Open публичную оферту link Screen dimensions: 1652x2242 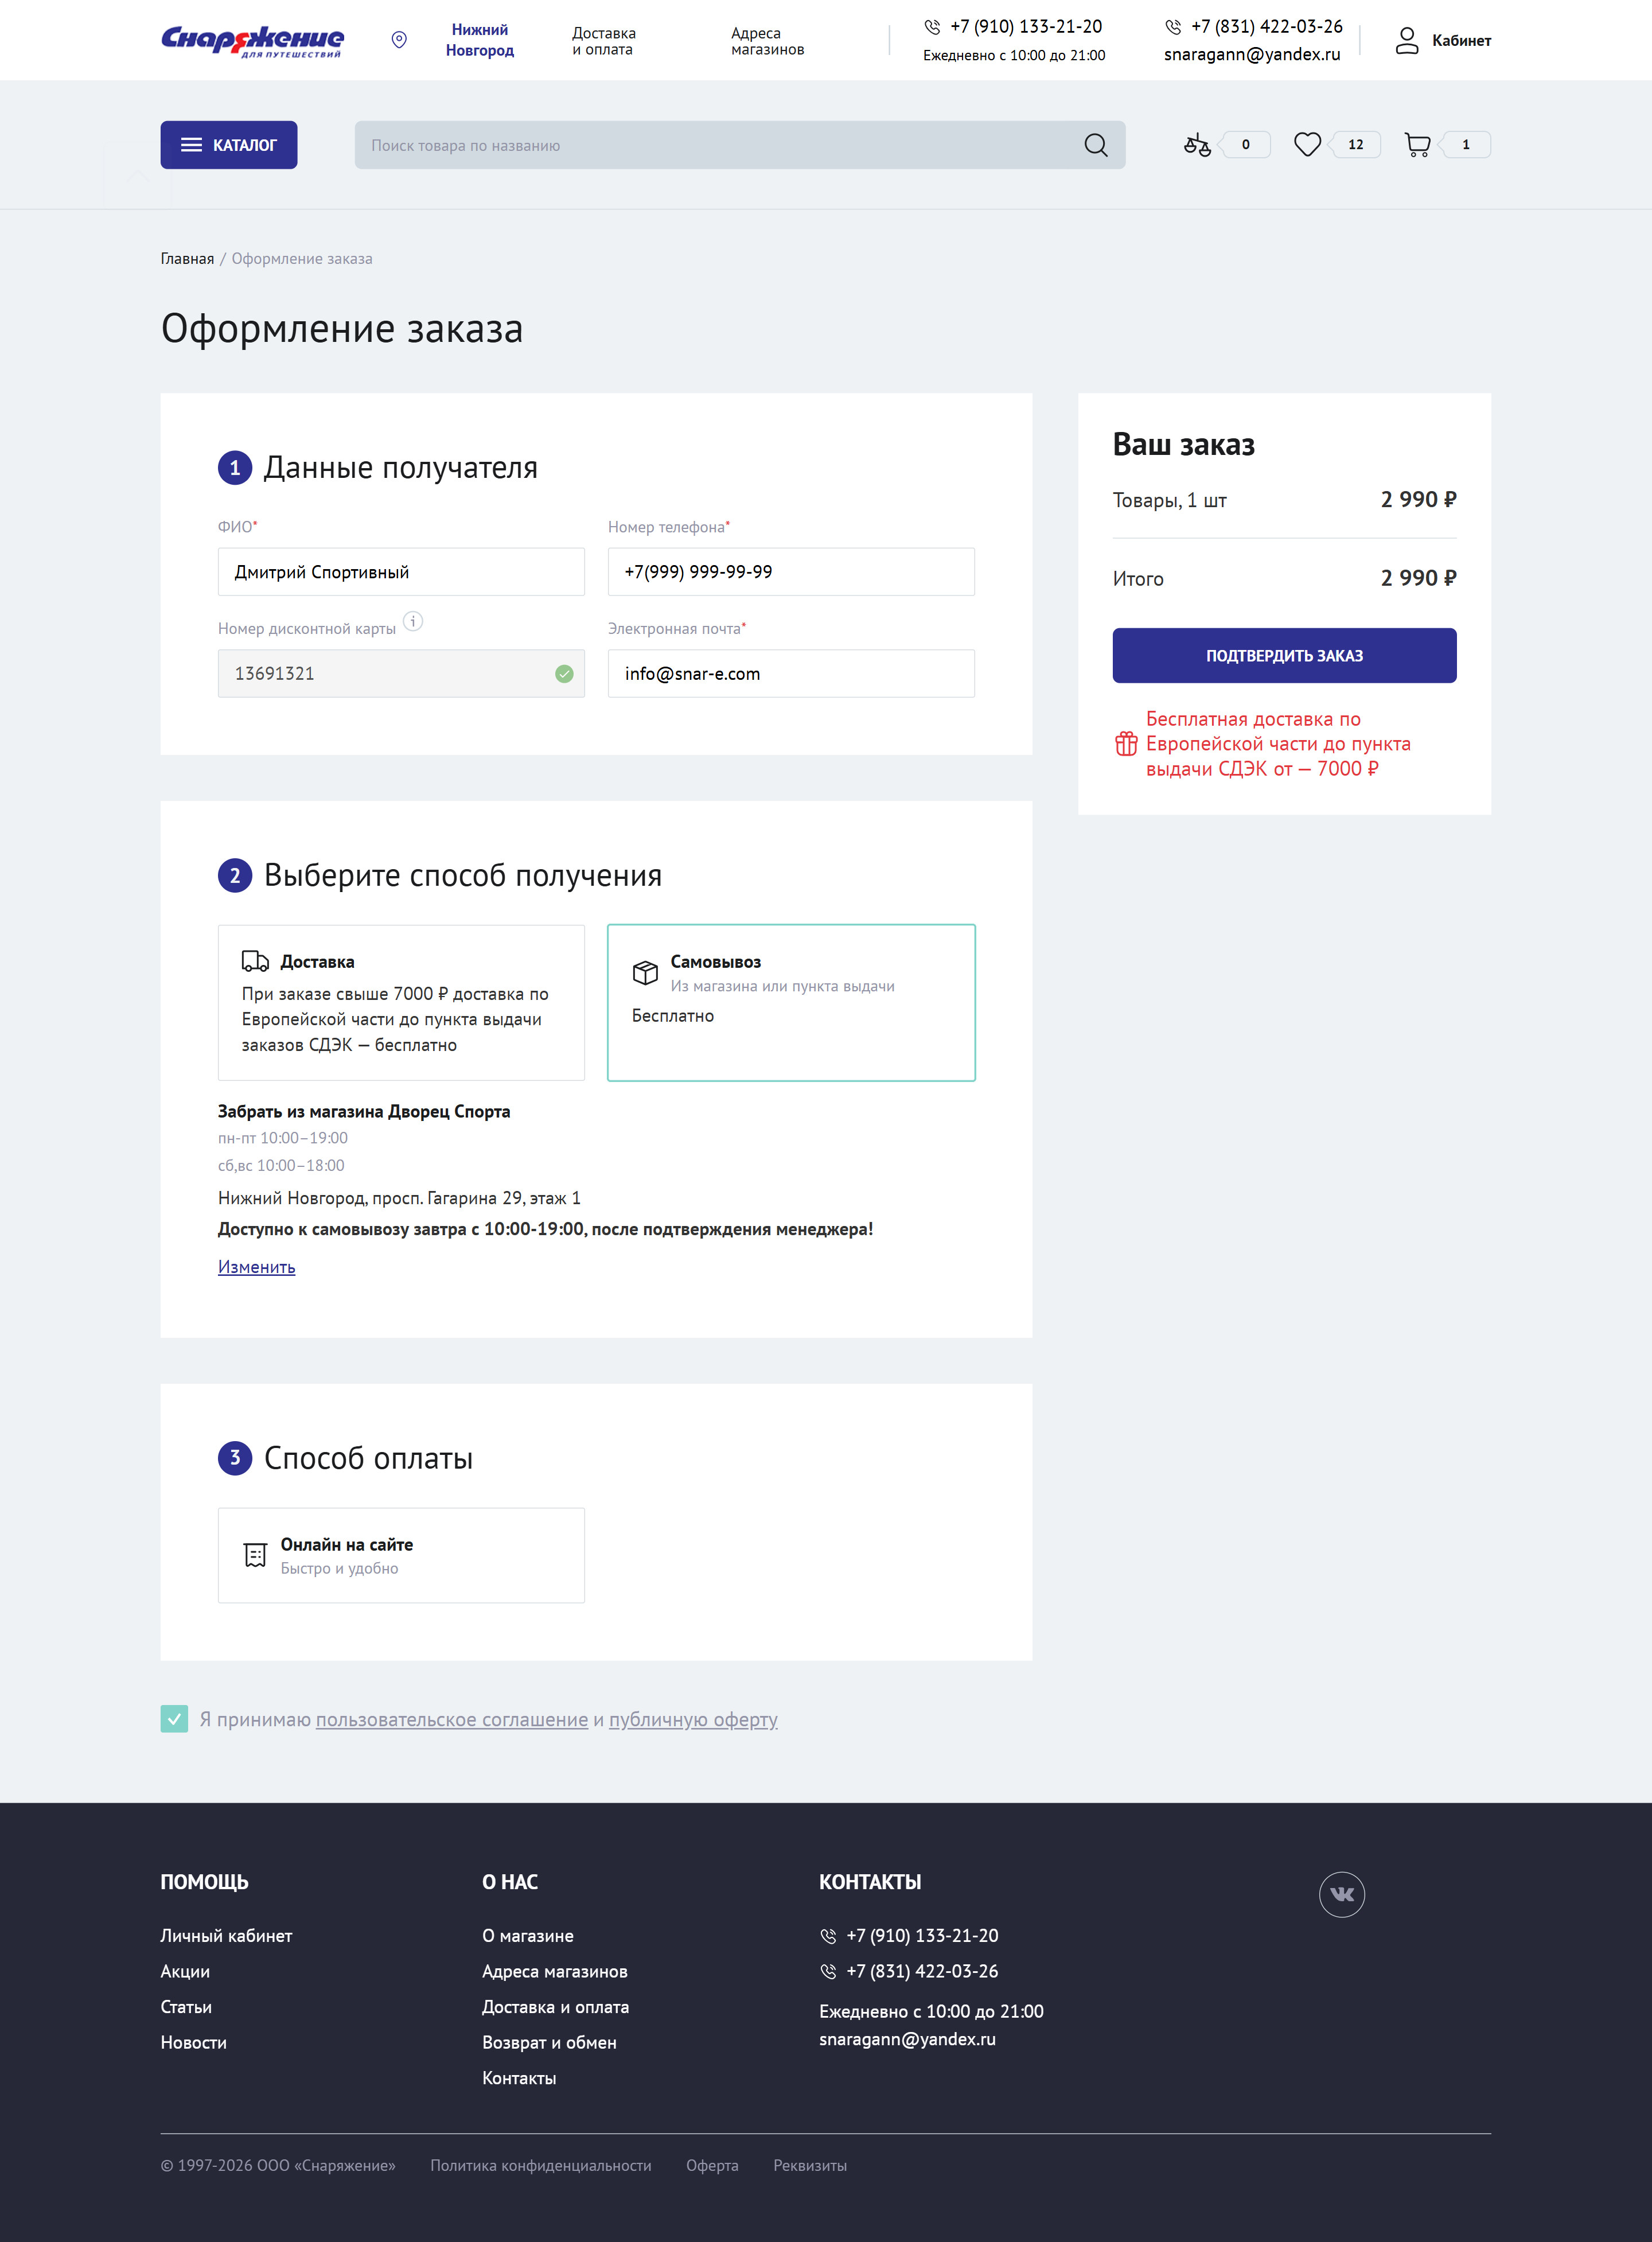pos(693,1719)
